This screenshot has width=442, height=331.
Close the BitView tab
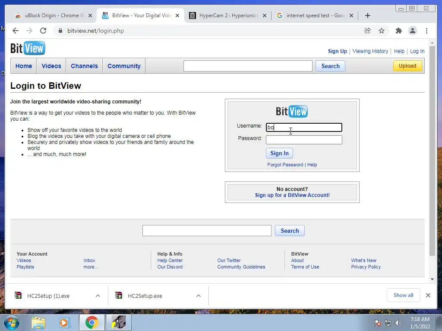point(177,16)
